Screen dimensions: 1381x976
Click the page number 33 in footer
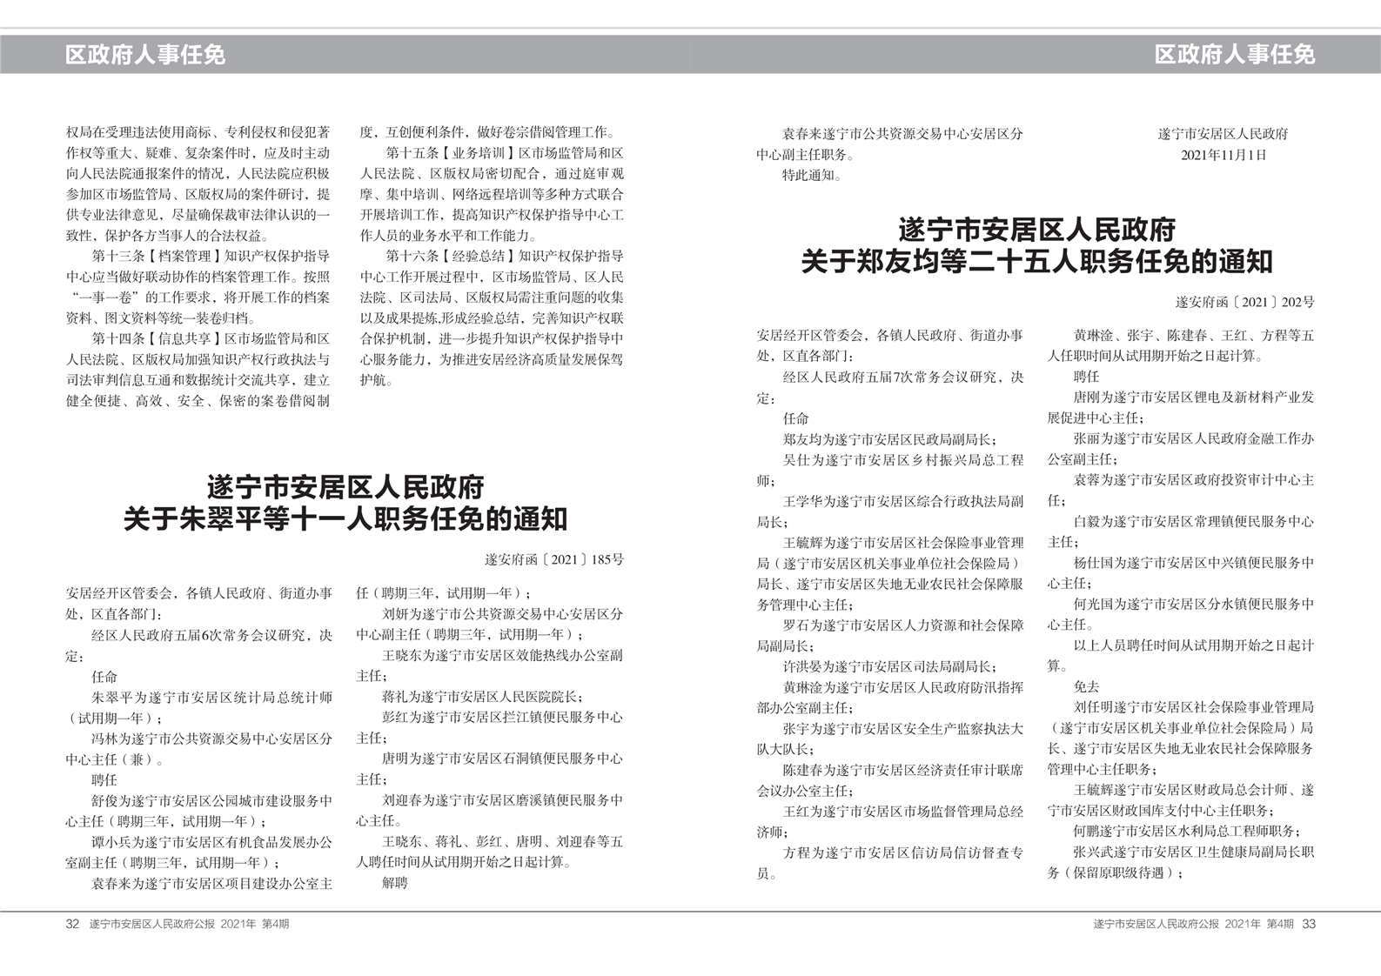click(1309, 924)
